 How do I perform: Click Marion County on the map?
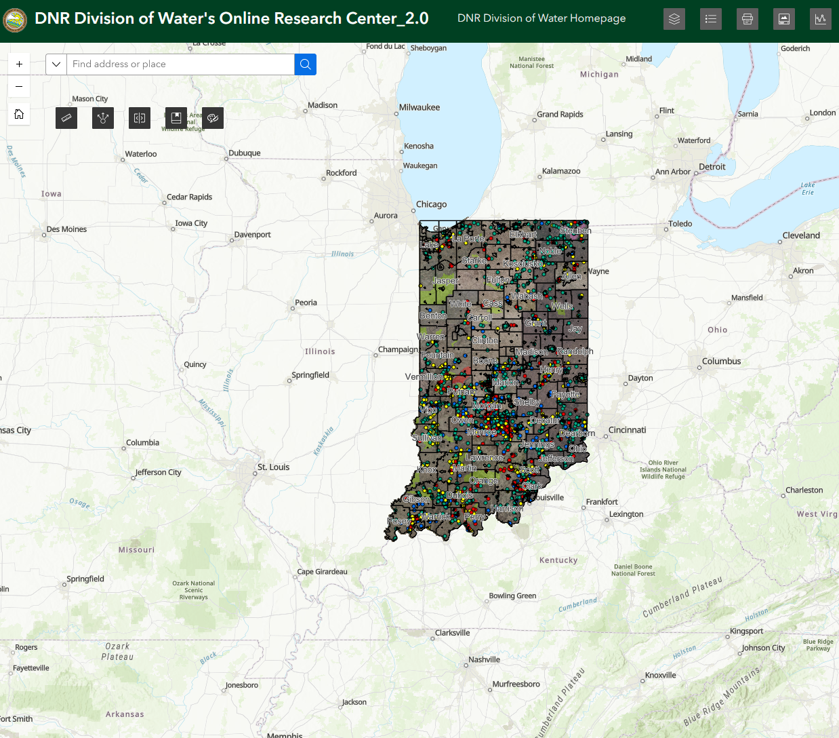[x=505, y=383]
